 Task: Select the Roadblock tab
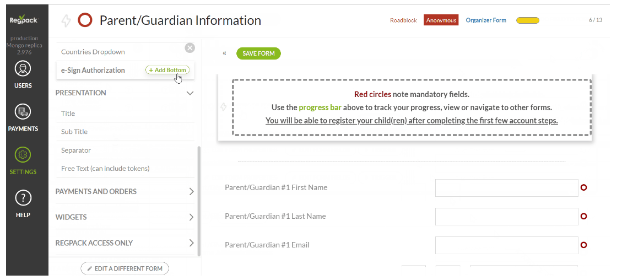(x=404, y=20)
